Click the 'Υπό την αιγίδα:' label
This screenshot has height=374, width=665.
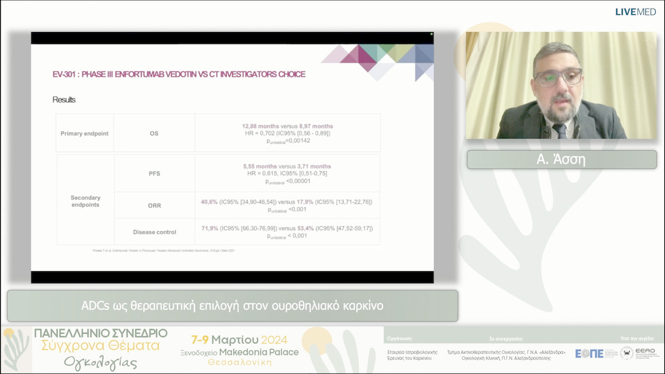tap(637, 339)
